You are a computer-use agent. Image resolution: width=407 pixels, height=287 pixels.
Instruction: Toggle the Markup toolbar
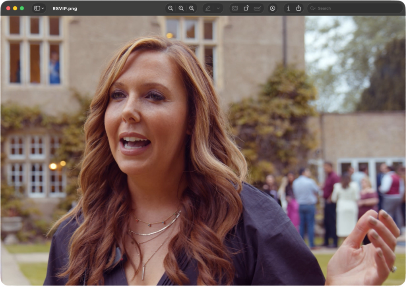click(273, 8)
